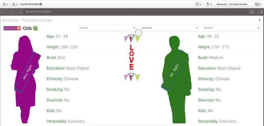The image size is (264, 126).
Task: Expand the Ethnicity filter pane
Action: click(x=232, y=28)
